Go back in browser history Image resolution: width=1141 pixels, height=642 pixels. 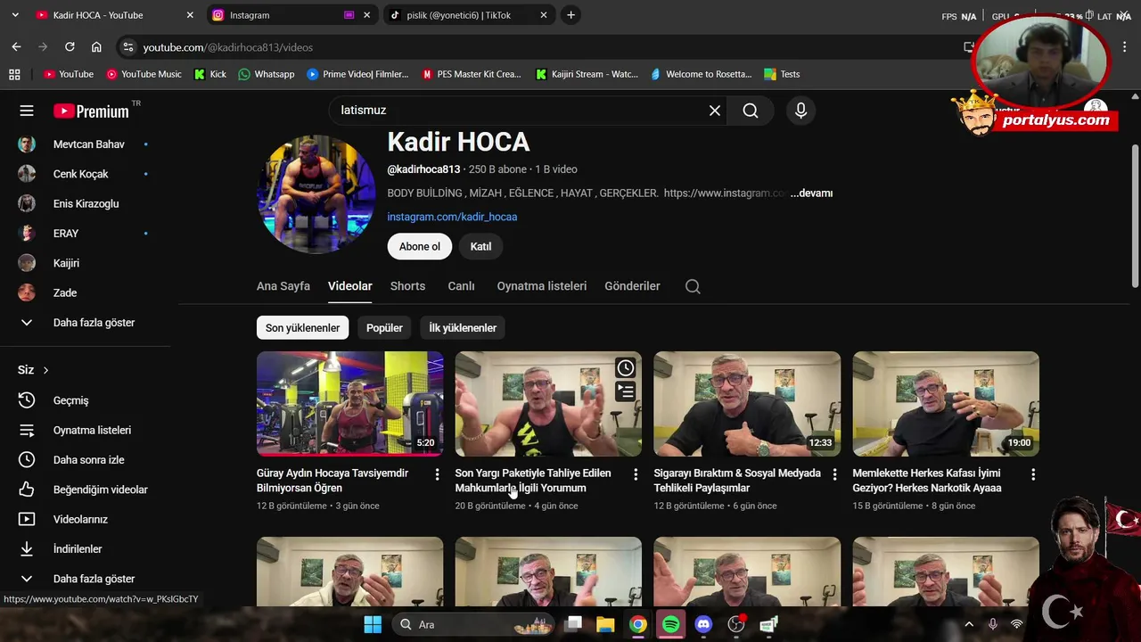pos(16,47)
